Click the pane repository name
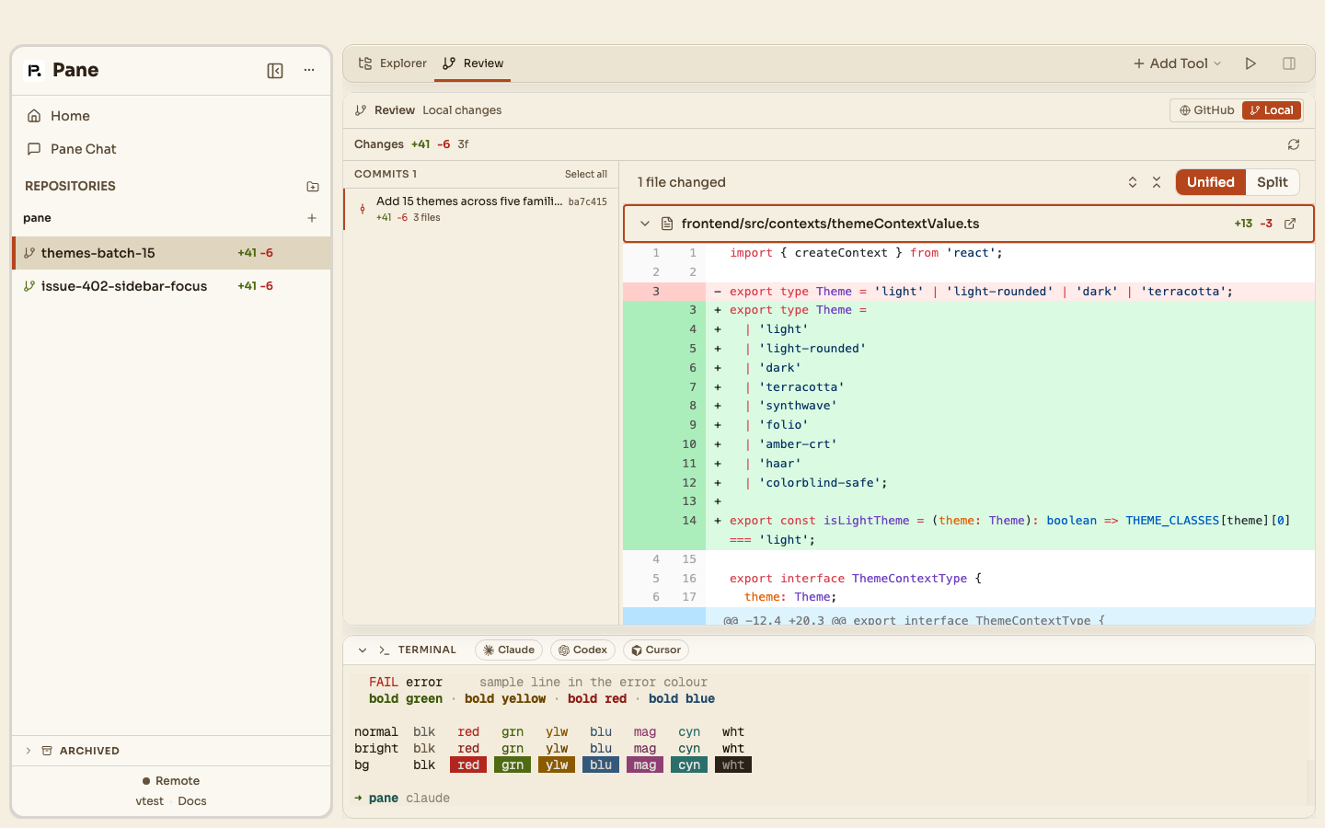This screenshot has height=828, width=1325. click(37, 218)
